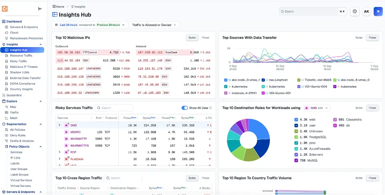The image size is (385, 195).
Task: Uncheck the 3.1K user legend checkbox
Action: (x=296, y=125)
